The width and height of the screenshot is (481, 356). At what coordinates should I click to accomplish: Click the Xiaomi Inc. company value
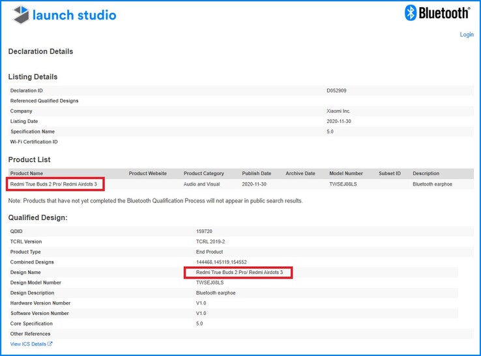pyautogui.click(x=340, y=111)
